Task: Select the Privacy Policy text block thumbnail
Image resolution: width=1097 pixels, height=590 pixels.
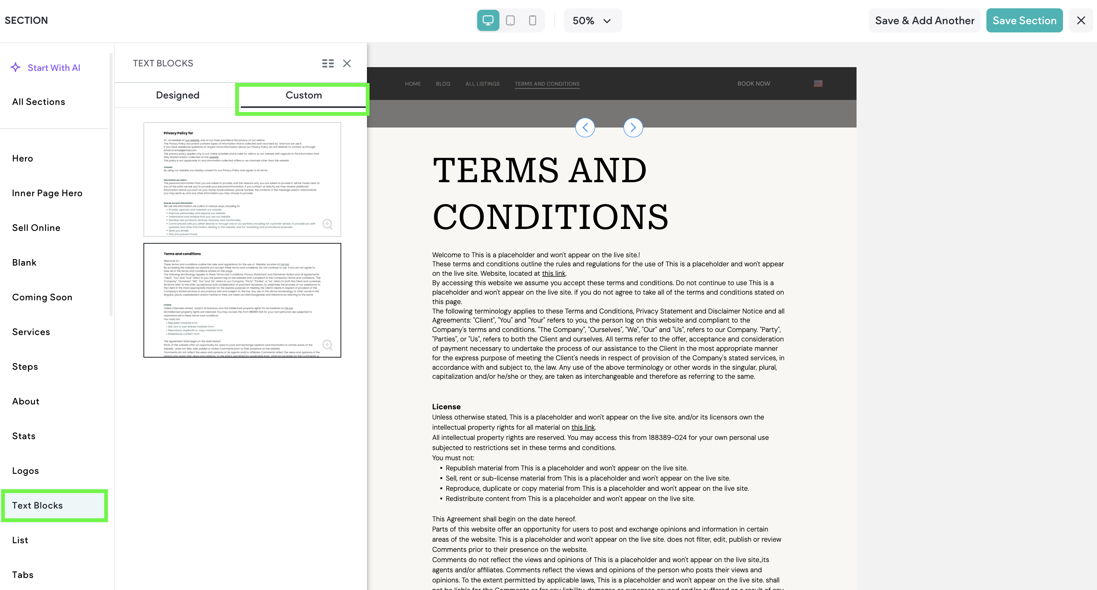Action: tap(242, 179)
